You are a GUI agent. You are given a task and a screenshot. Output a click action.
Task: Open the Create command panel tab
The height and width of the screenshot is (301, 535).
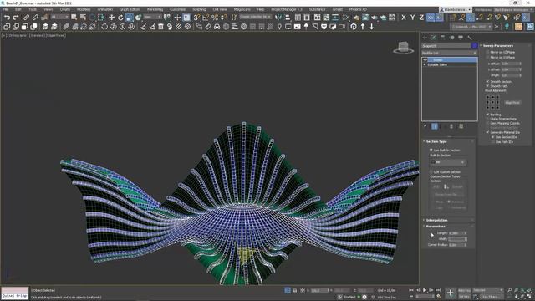point(425,38)
